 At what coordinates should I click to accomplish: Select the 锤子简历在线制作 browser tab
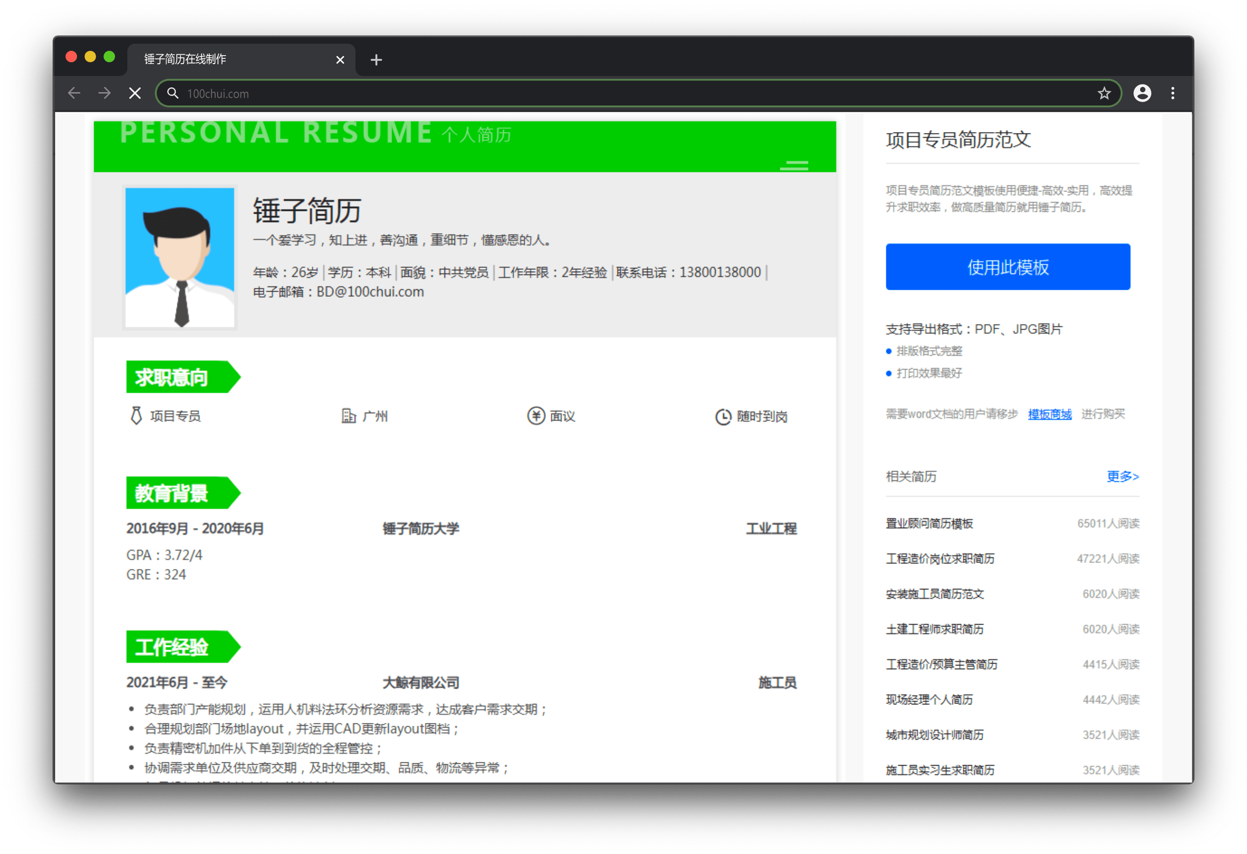pyautogui.click(x=215, y=59)
